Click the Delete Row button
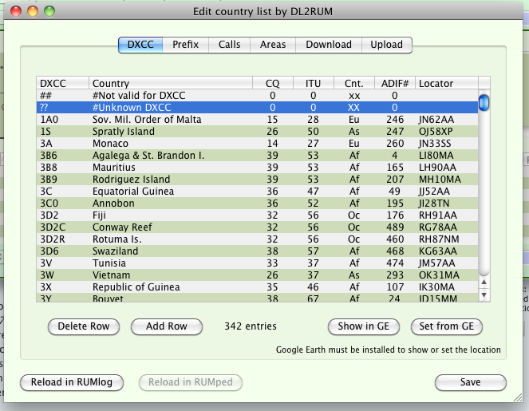 pyautogui.click(x=84, y=326)
